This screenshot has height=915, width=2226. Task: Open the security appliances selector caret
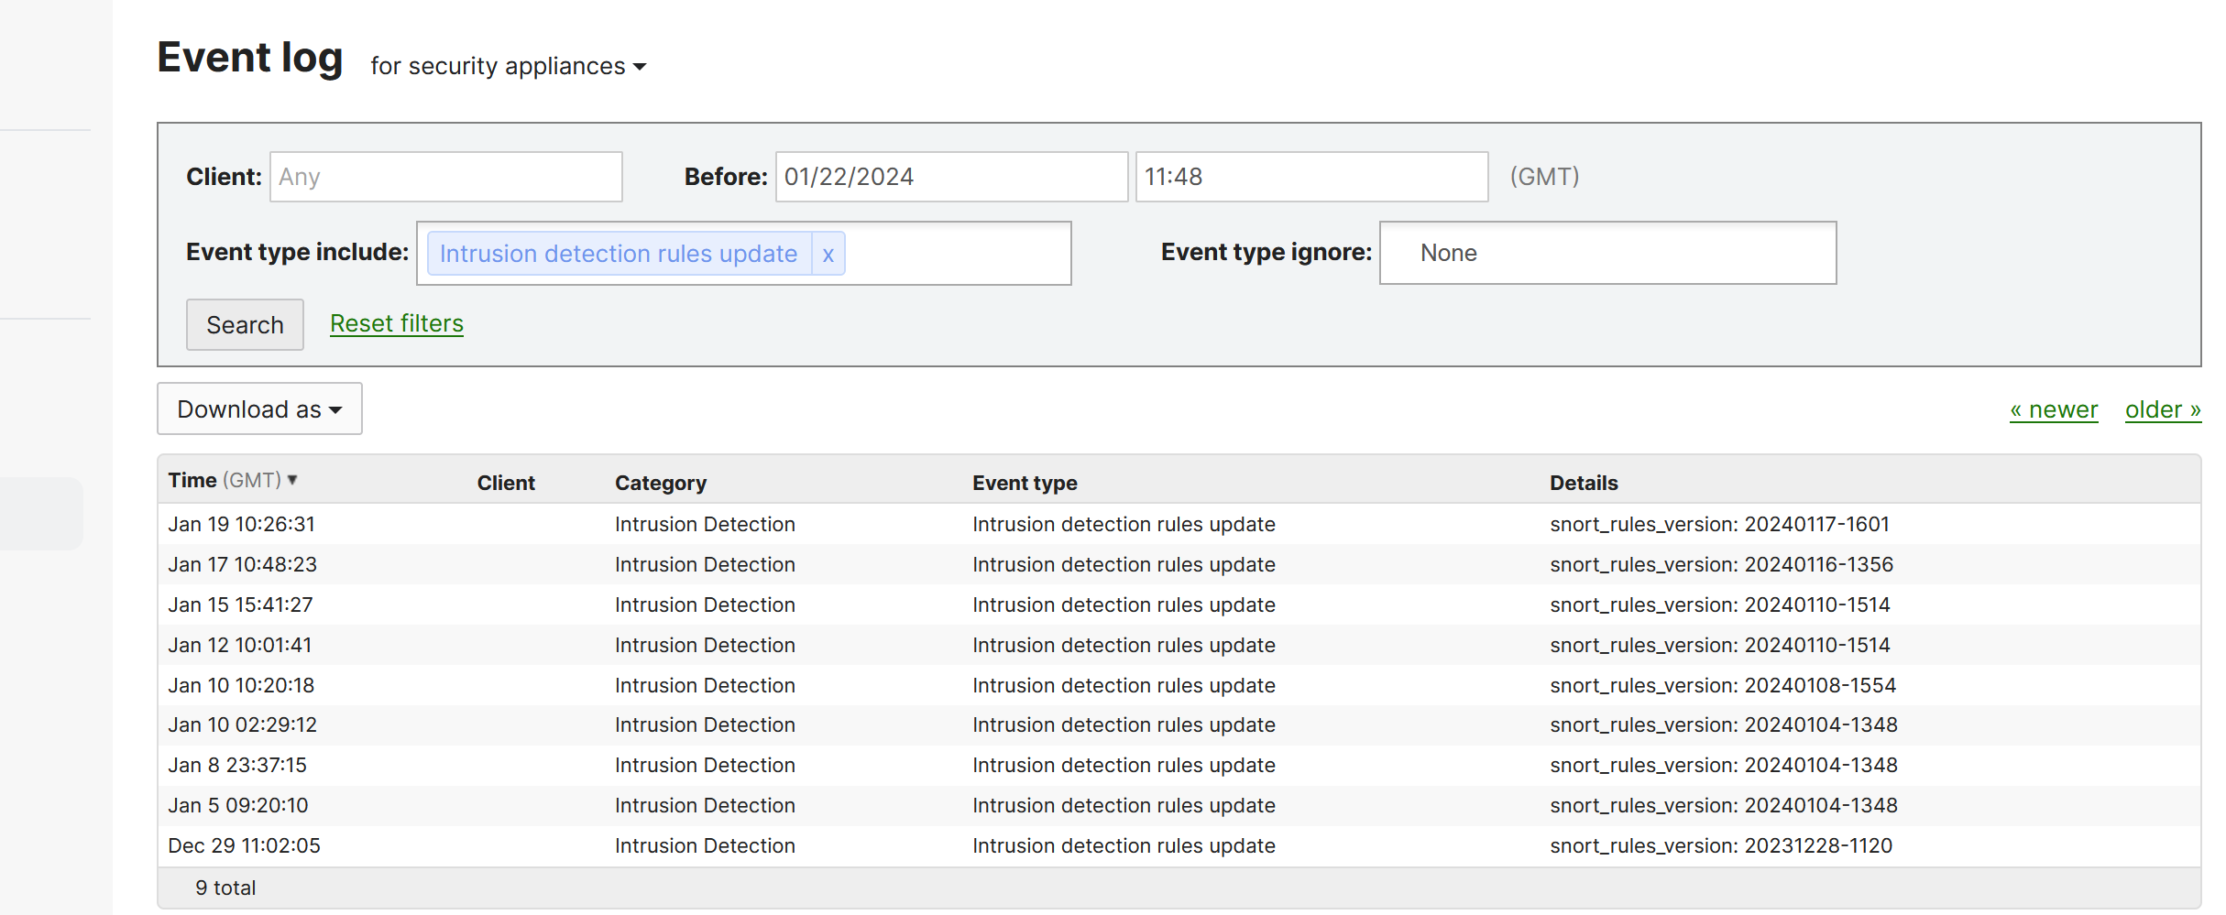641,67
